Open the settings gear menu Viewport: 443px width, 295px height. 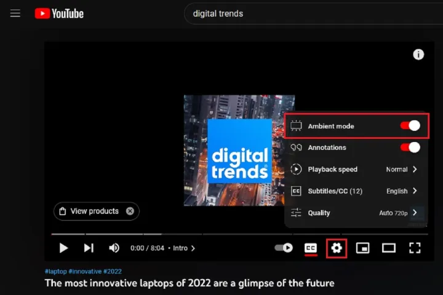pyautogui.click(x=337, y=248)
